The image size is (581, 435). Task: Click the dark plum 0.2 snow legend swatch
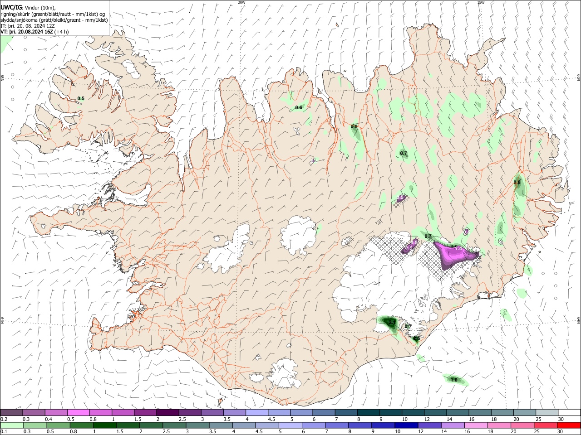coord(11,413)
